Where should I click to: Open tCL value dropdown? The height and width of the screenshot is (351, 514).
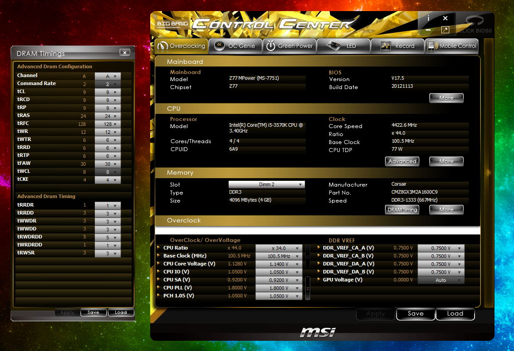[x=108, y=92]
